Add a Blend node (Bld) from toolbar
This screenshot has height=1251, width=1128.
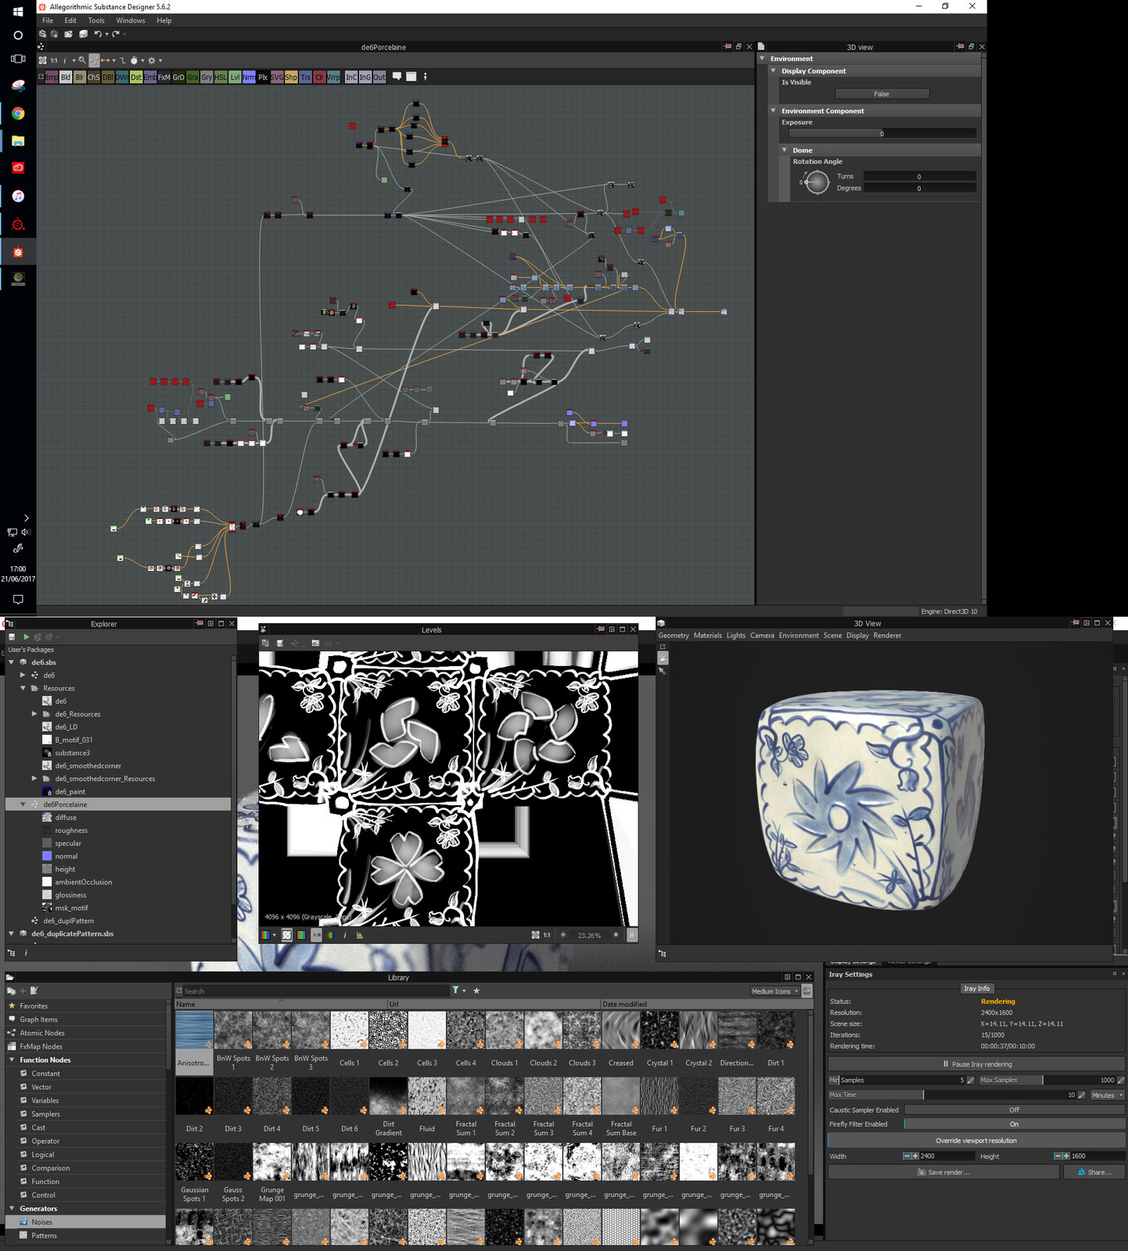point(66,77)
